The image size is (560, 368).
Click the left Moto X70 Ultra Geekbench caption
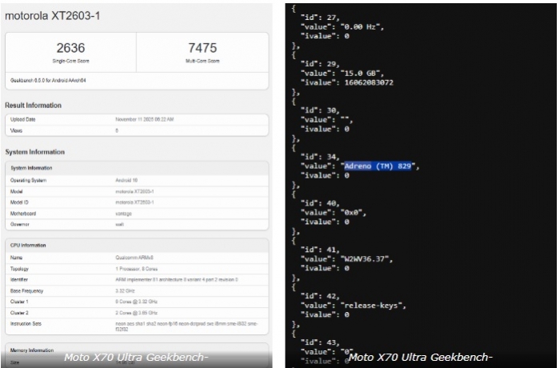[136, 357]
